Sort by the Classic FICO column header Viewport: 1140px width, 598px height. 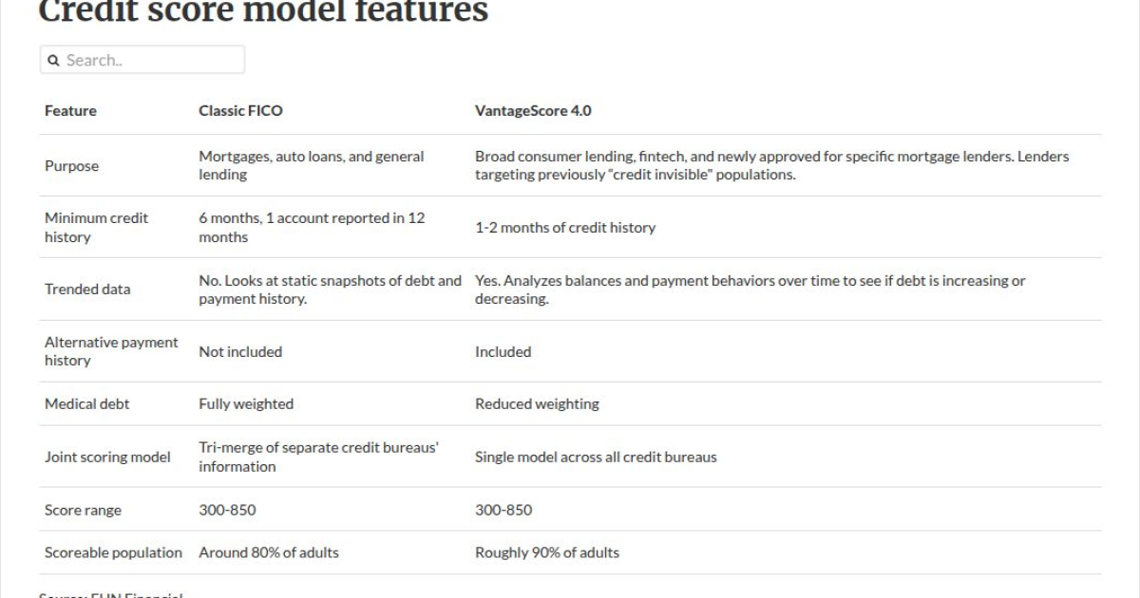click(240, 111)
